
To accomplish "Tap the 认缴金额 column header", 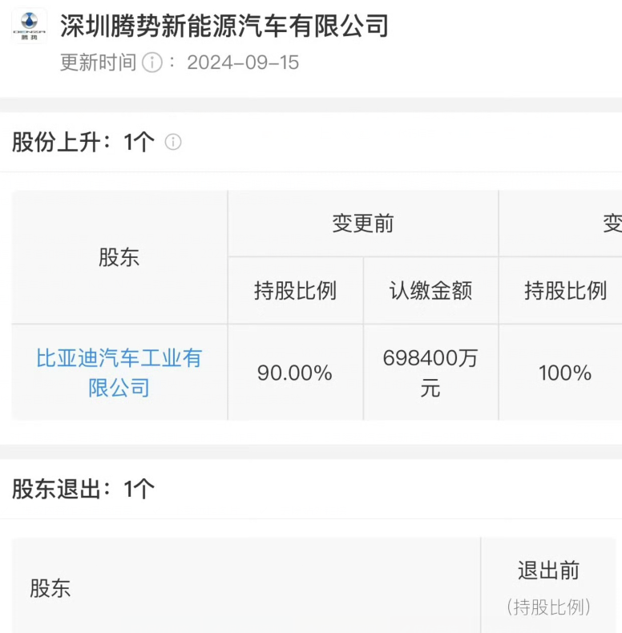I will click(430, 290).
